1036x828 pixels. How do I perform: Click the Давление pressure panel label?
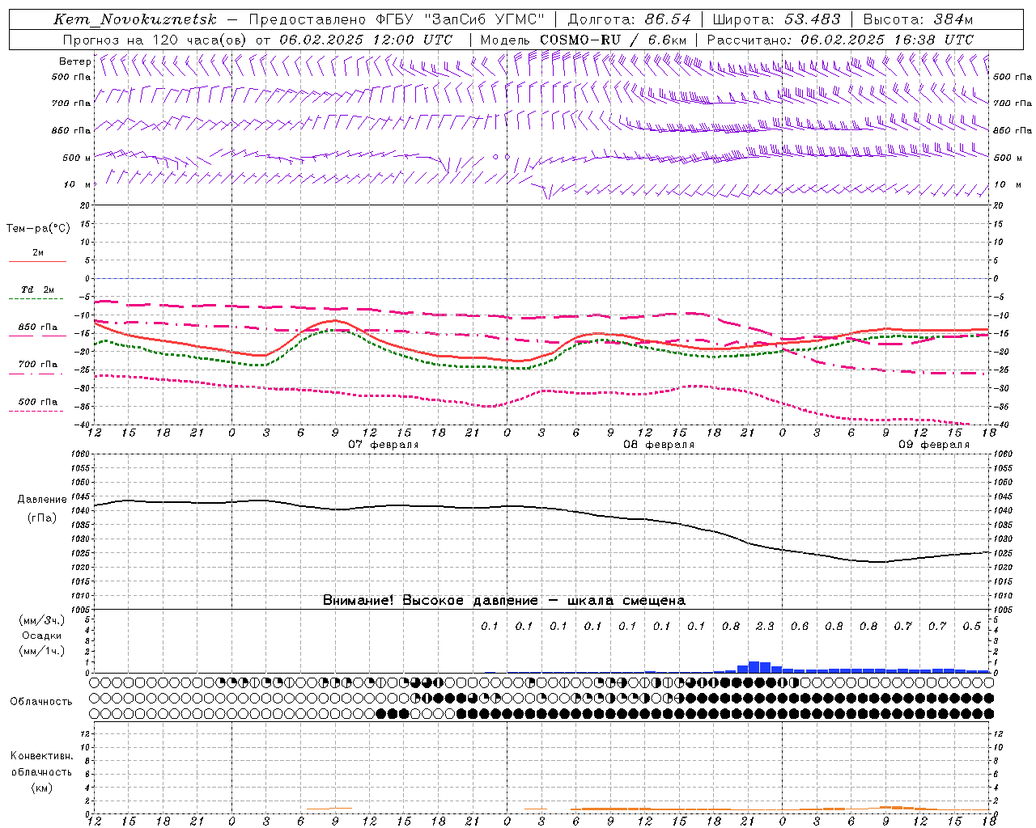point(42,500)
